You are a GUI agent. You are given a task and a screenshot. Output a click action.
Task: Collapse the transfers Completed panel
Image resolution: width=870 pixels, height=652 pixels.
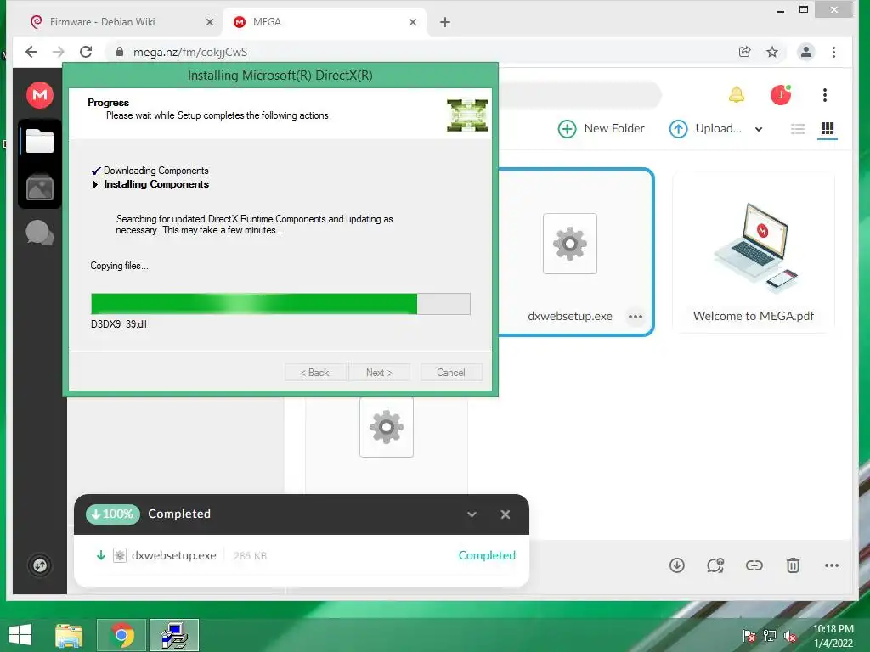[x=472, y=514]
